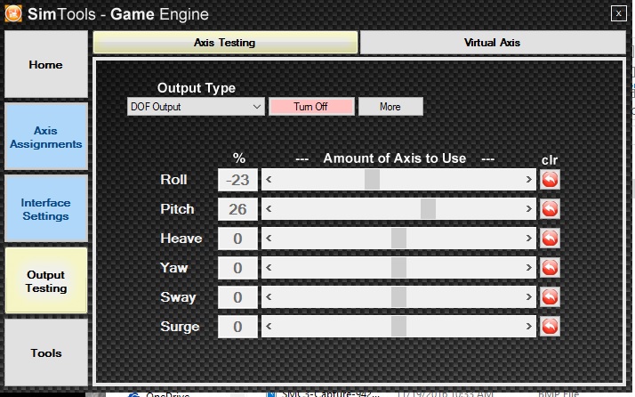Image resolution: width=635 pixels, height=397 pixels.
Task: Increase Sway slider with right arrow
Action: point(528,296)
